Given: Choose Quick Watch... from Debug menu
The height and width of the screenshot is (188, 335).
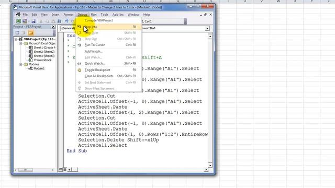Looking at the screenshot, I should click(108, 64).
